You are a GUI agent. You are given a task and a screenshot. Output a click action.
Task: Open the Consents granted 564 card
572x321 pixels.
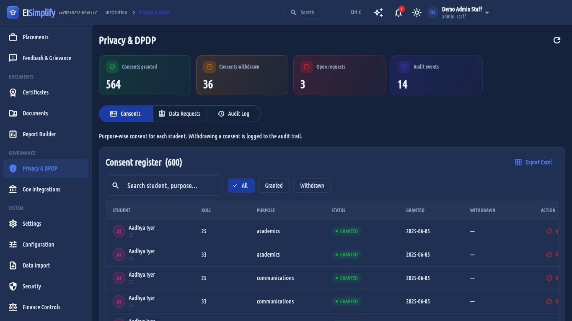tap(145, 75)
